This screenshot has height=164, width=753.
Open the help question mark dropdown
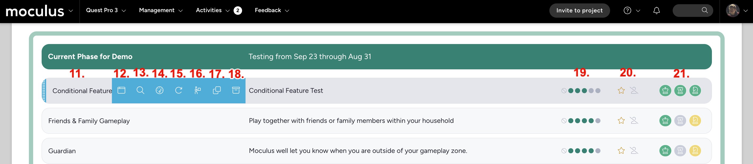click(632, 11)
